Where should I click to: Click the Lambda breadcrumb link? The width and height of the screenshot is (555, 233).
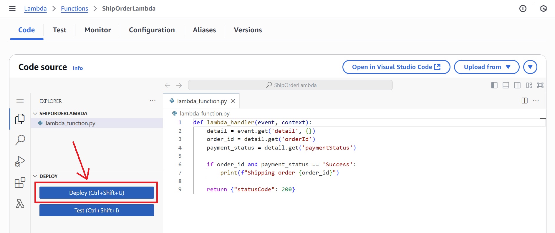point(35,9)
